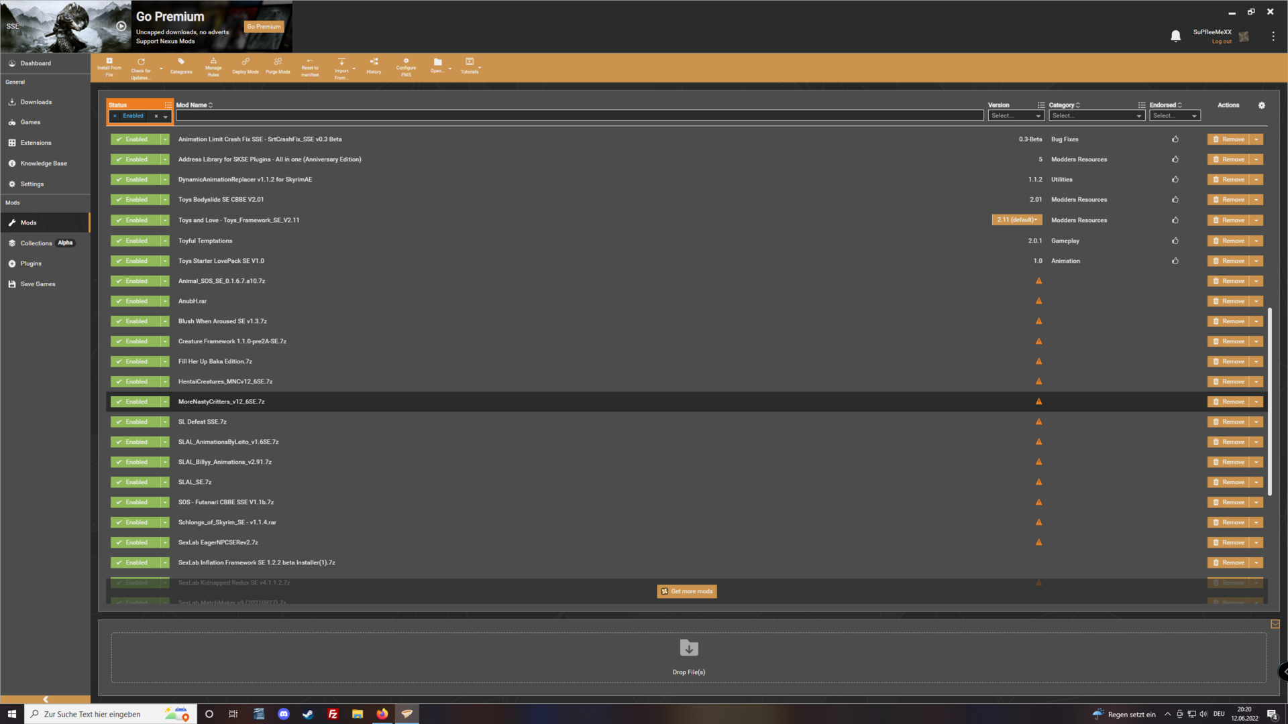Disable Blush When Aroused SE mod

(136, 321)
